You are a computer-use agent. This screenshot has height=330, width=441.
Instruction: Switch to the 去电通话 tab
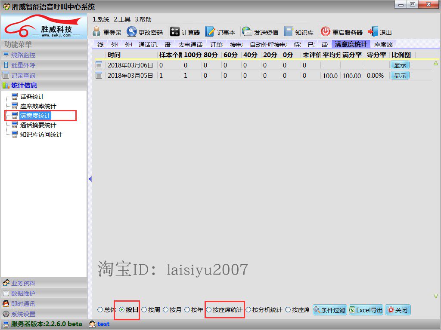click(x=191, y=44)
